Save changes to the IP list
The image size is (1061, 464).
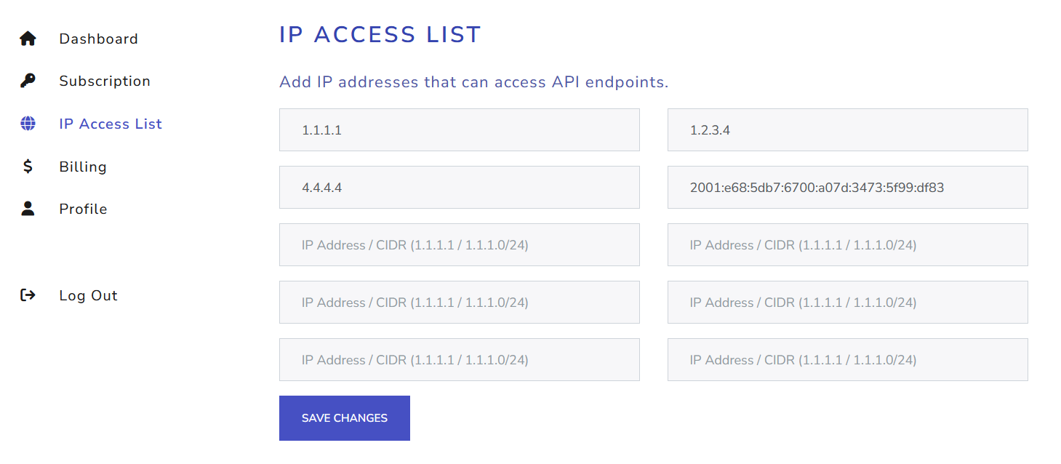coord(345,418)
